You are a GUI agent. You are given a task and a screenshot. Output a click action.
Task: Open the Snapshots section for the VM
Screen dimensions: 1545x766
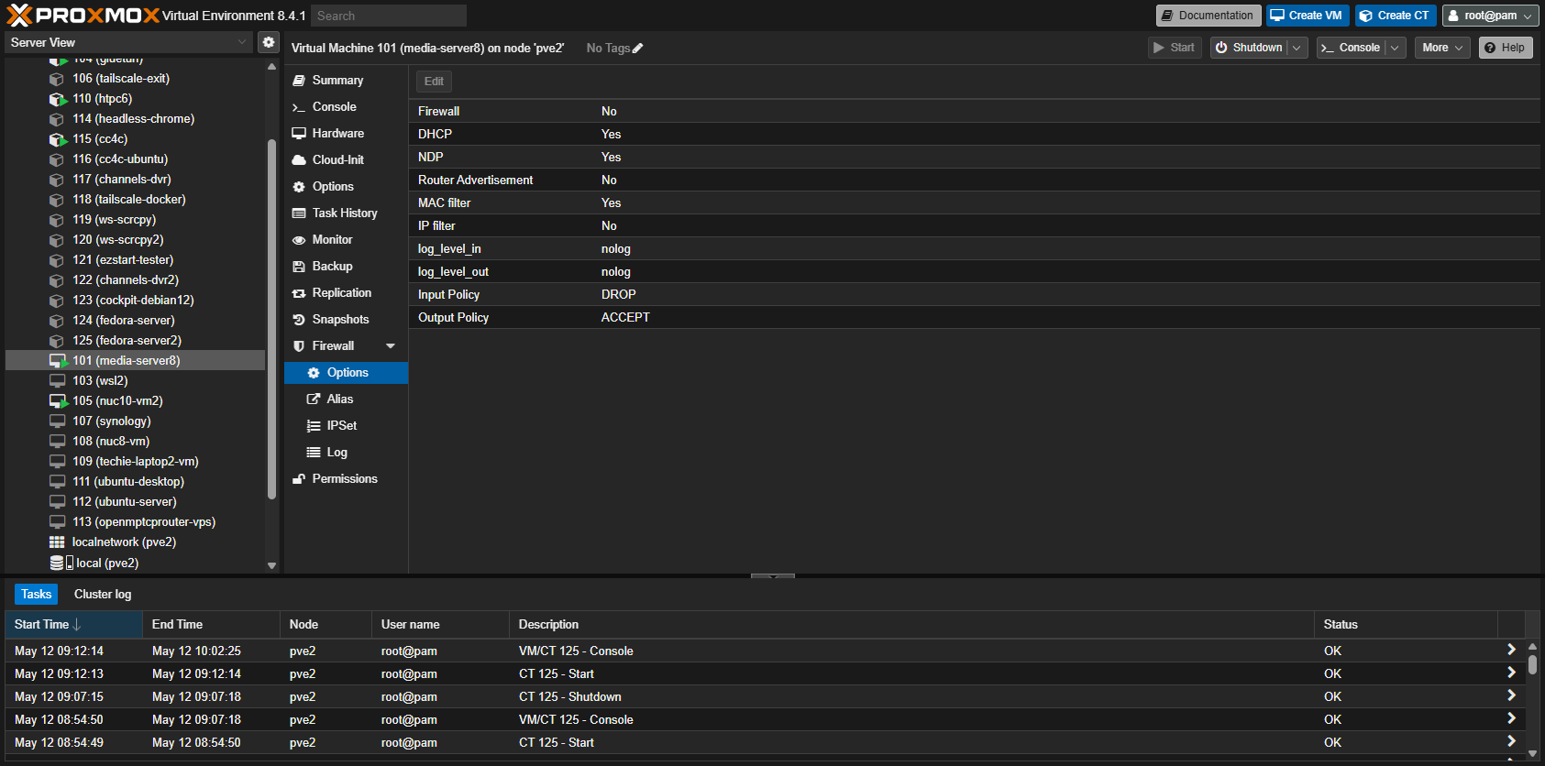[x=340, y=320]
